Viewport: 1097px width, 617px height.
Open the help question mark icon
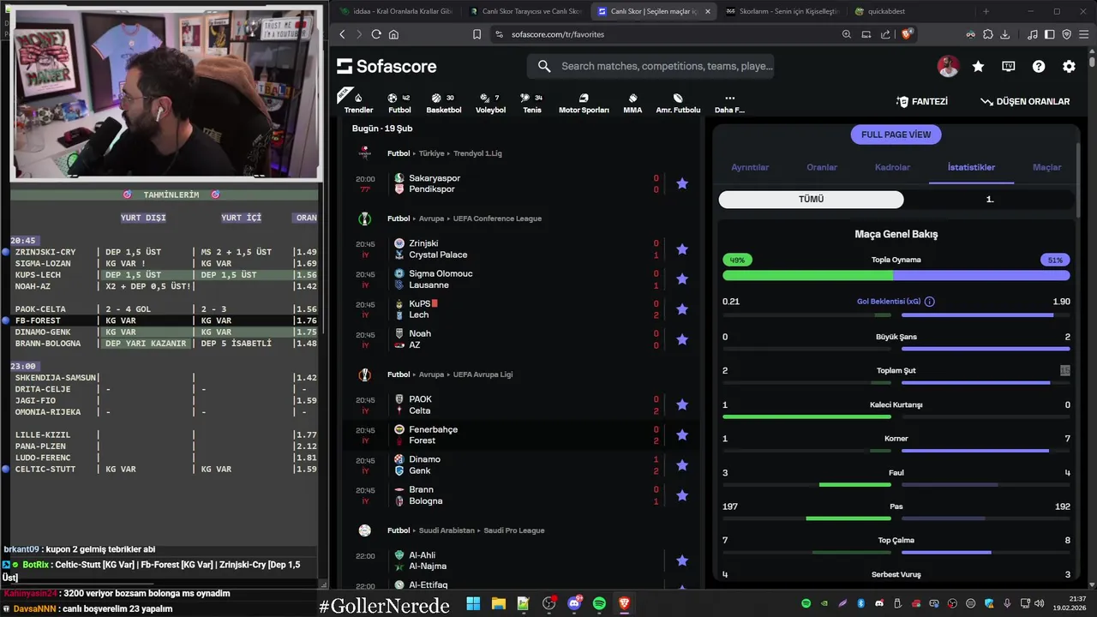coord(1039,66)
